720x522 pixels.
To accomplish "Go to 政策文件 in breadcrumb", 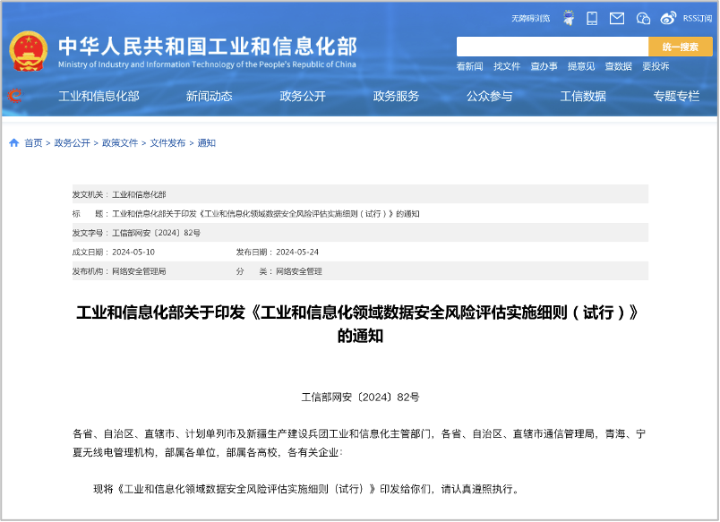I will (x=120, y=143).
